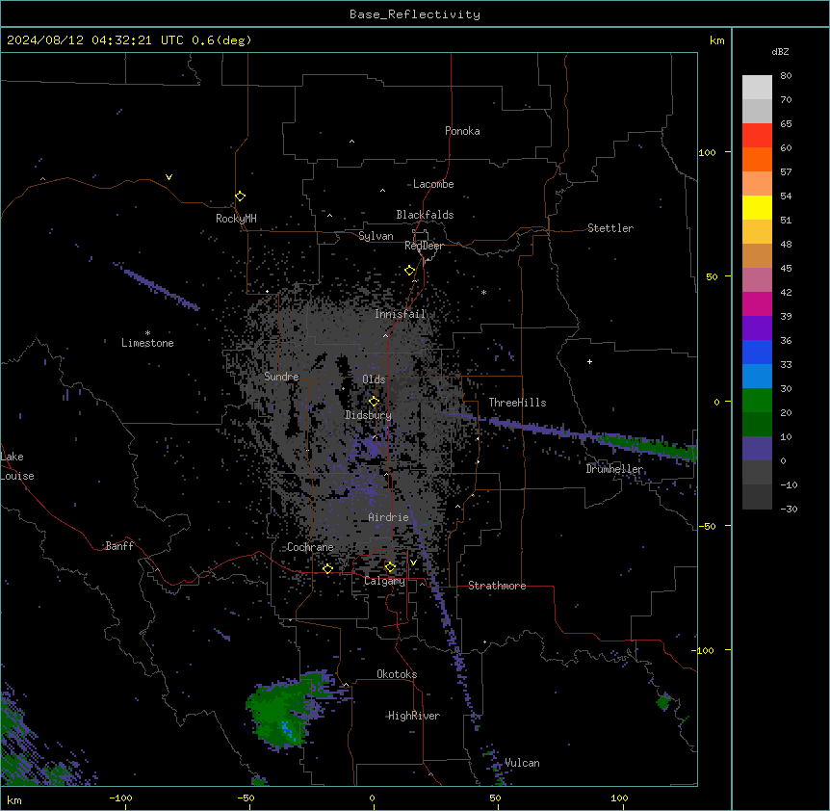830x811 pixels.
Task: Click the Airdrie label
Action: click(388, 517)
